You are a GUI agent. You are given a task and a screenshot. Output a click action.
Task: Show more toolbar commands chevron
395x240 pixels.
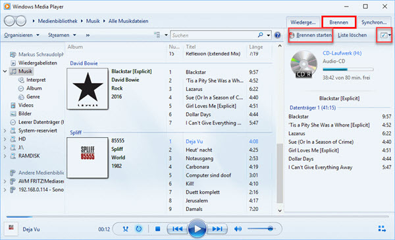[88, 35]
